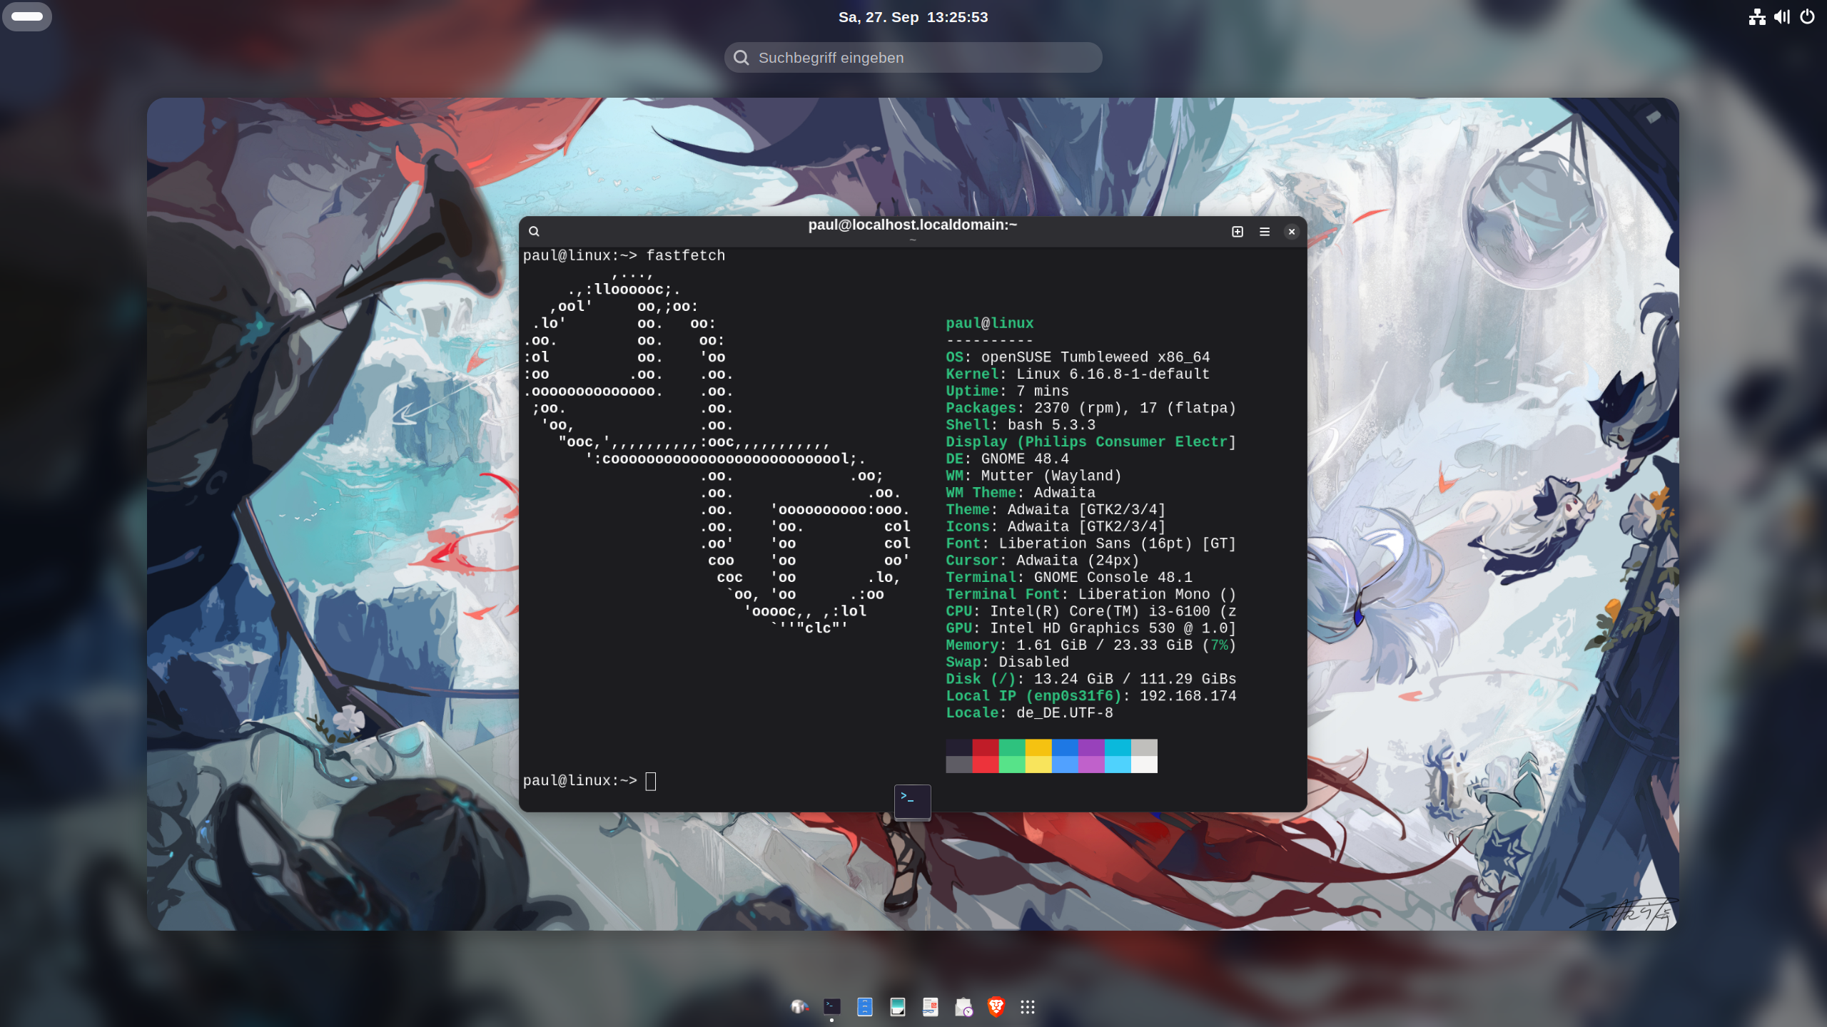Viewport: 1827px width, 1027px height.
Task: Expand system menu via power icon
Action: click(1807, 16)
